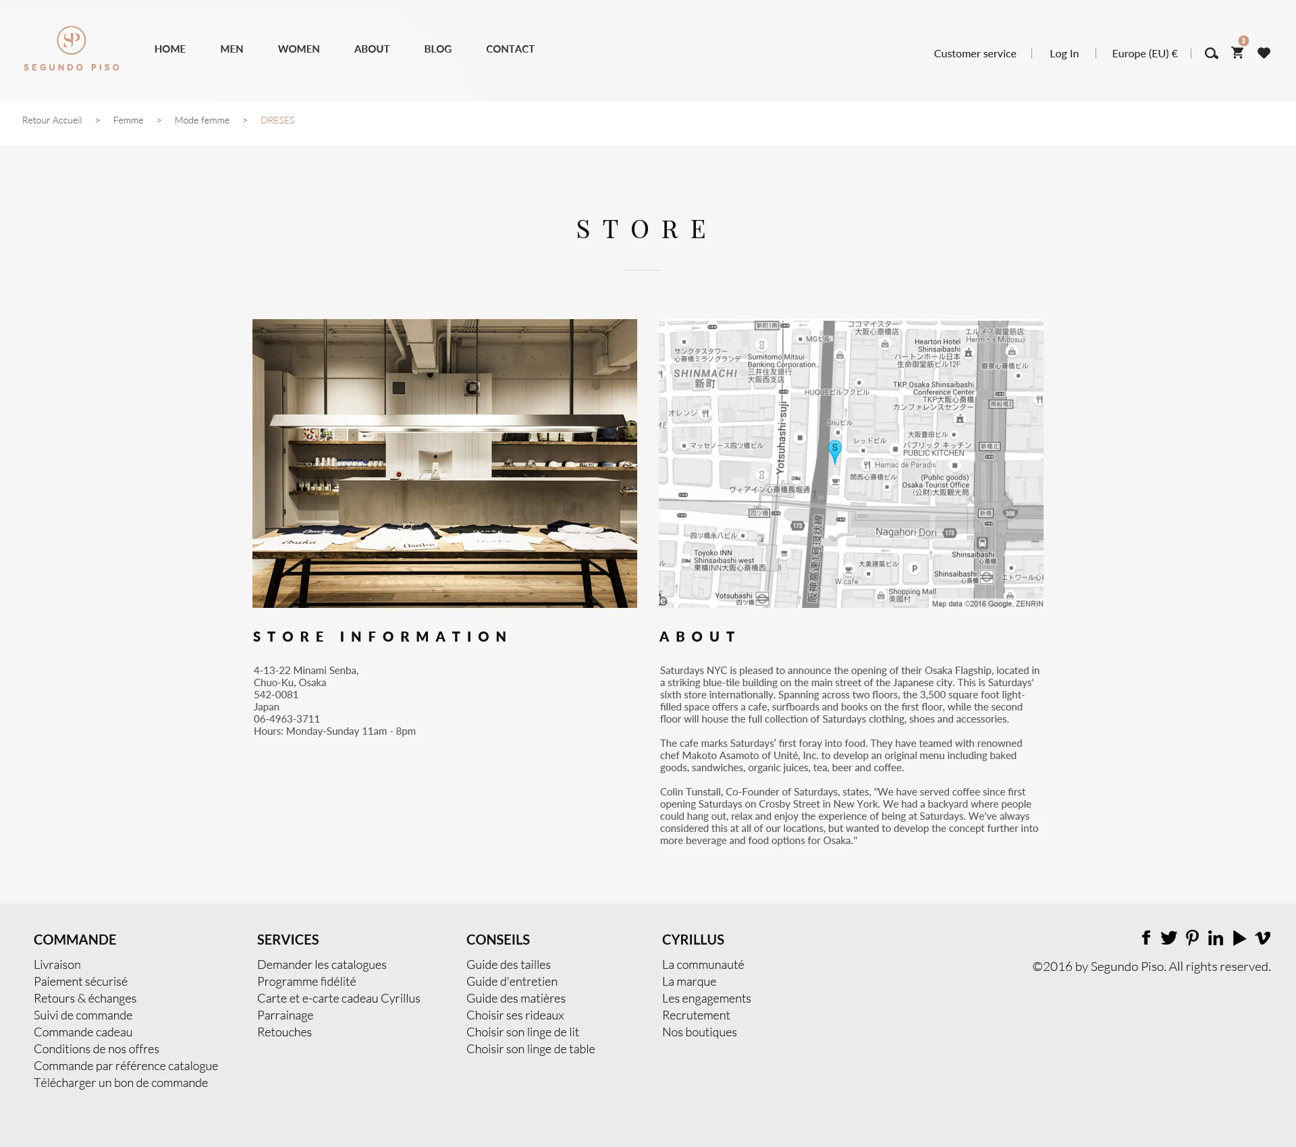Open the search magnifier icon
Viewport: 1296px width, 1147px height.
click(1212, 53)
